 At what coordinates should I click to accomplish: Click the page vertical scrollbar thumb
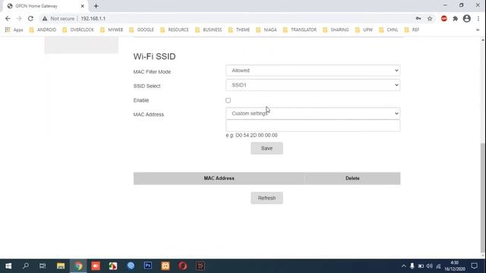pyautogui.click(x=483, y=197)
